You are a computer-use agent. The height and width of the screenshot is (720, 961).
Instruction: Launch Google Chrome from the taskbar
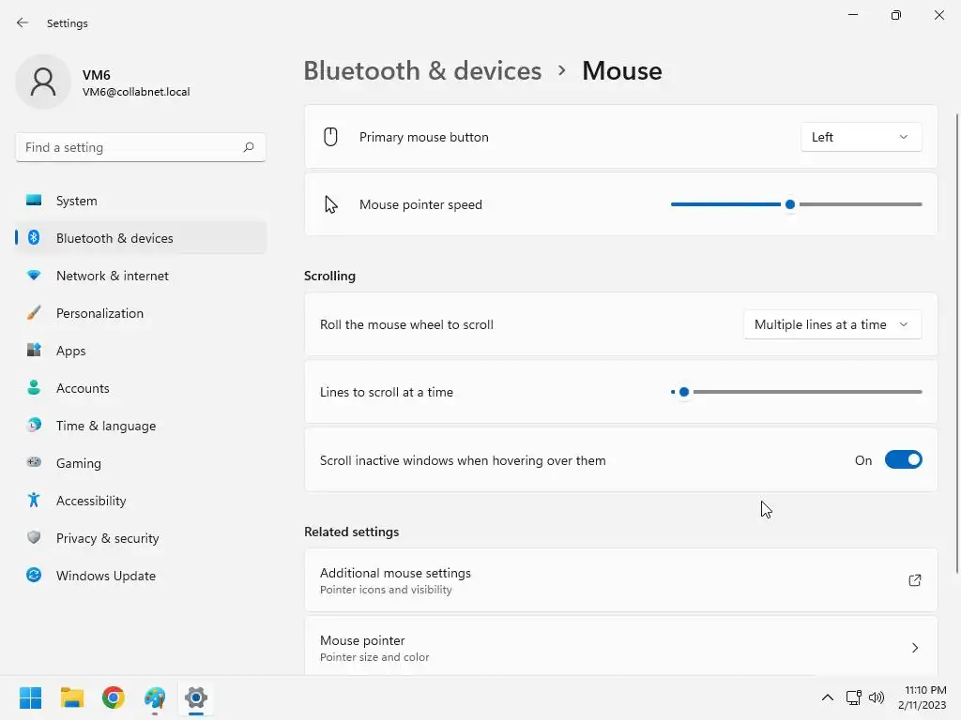(x=114, y=697)
